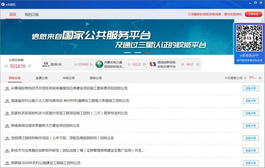
Task: Open the 国信创新招标投标交易平台 card text
Action: point(167,65)
